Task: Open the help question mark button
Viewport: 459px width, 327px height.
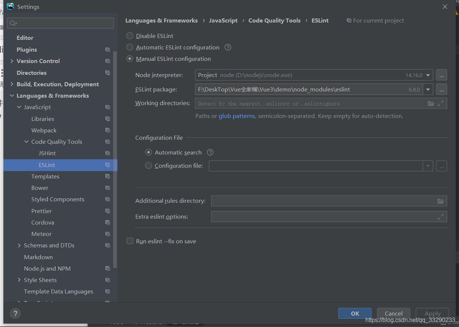Action: [15, 314]
